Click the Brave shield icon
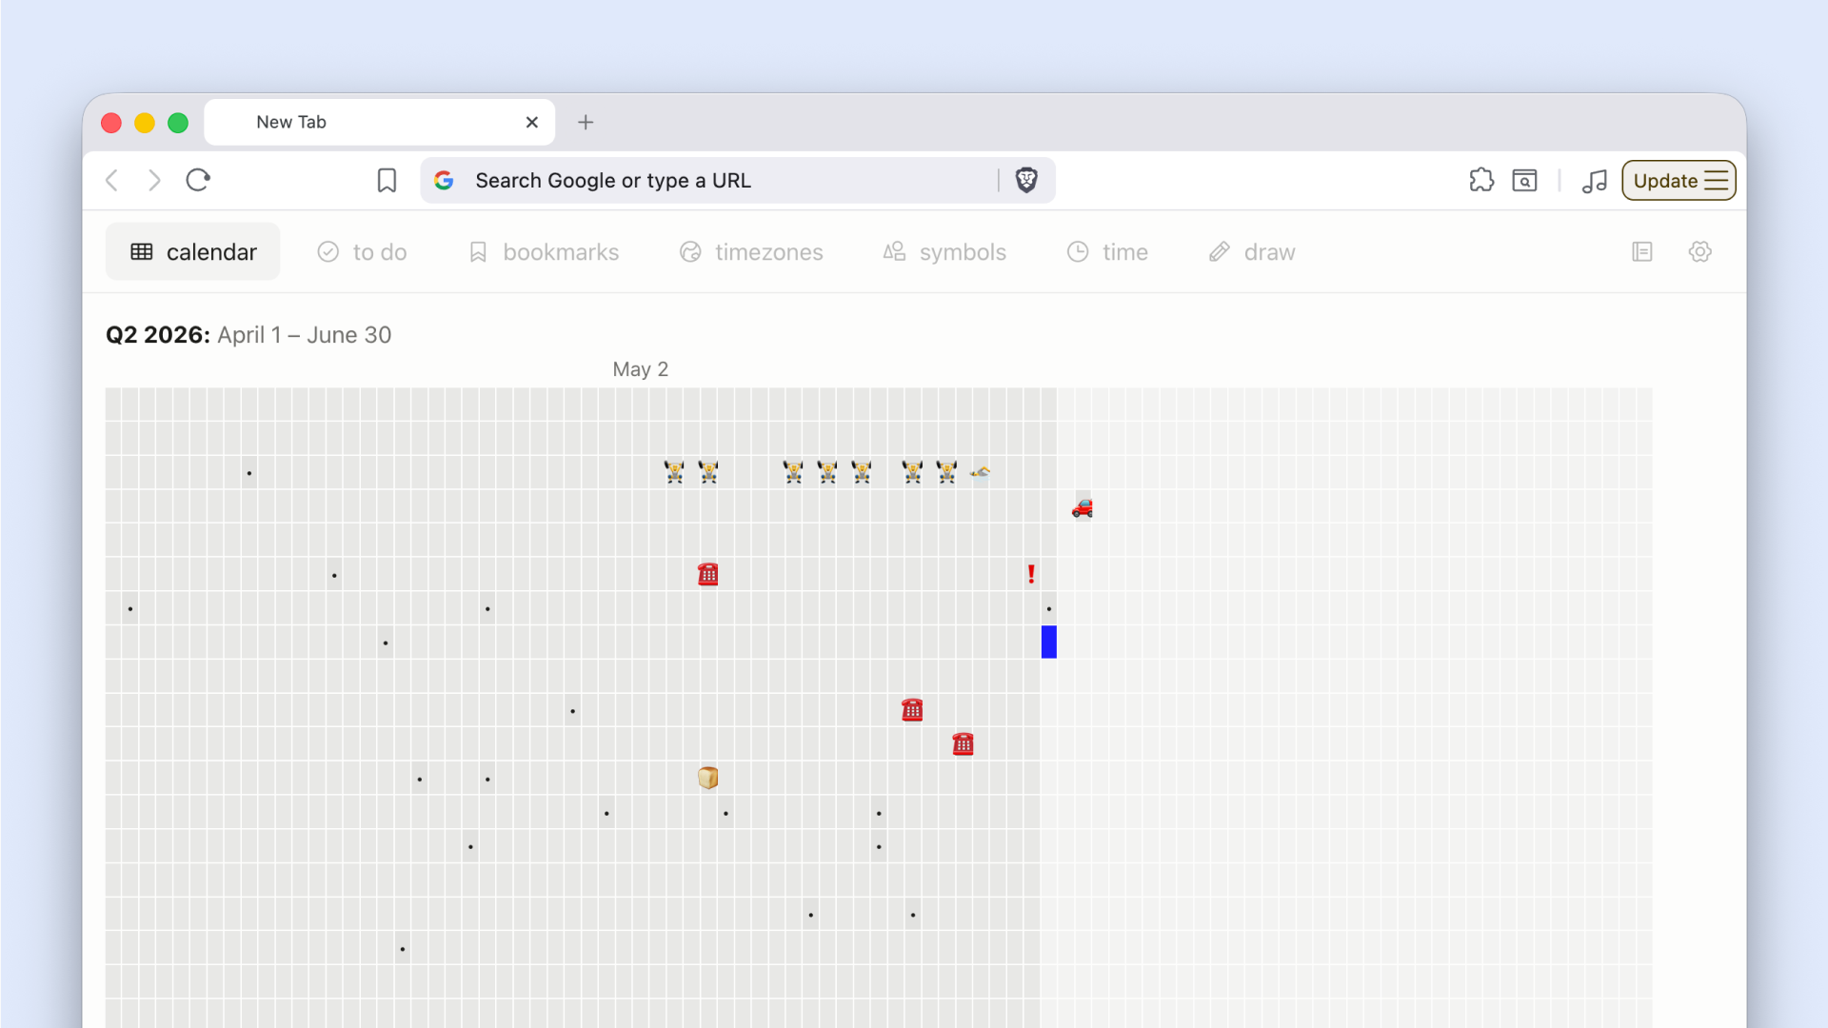 [1026, 180]
